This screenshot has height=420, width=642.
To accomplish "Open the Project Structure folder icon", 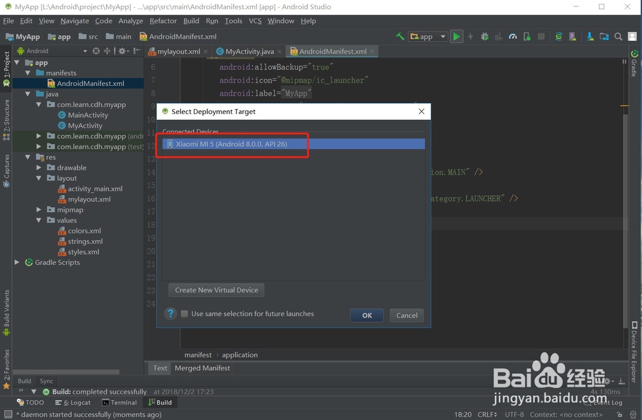I will coord(604,37).
